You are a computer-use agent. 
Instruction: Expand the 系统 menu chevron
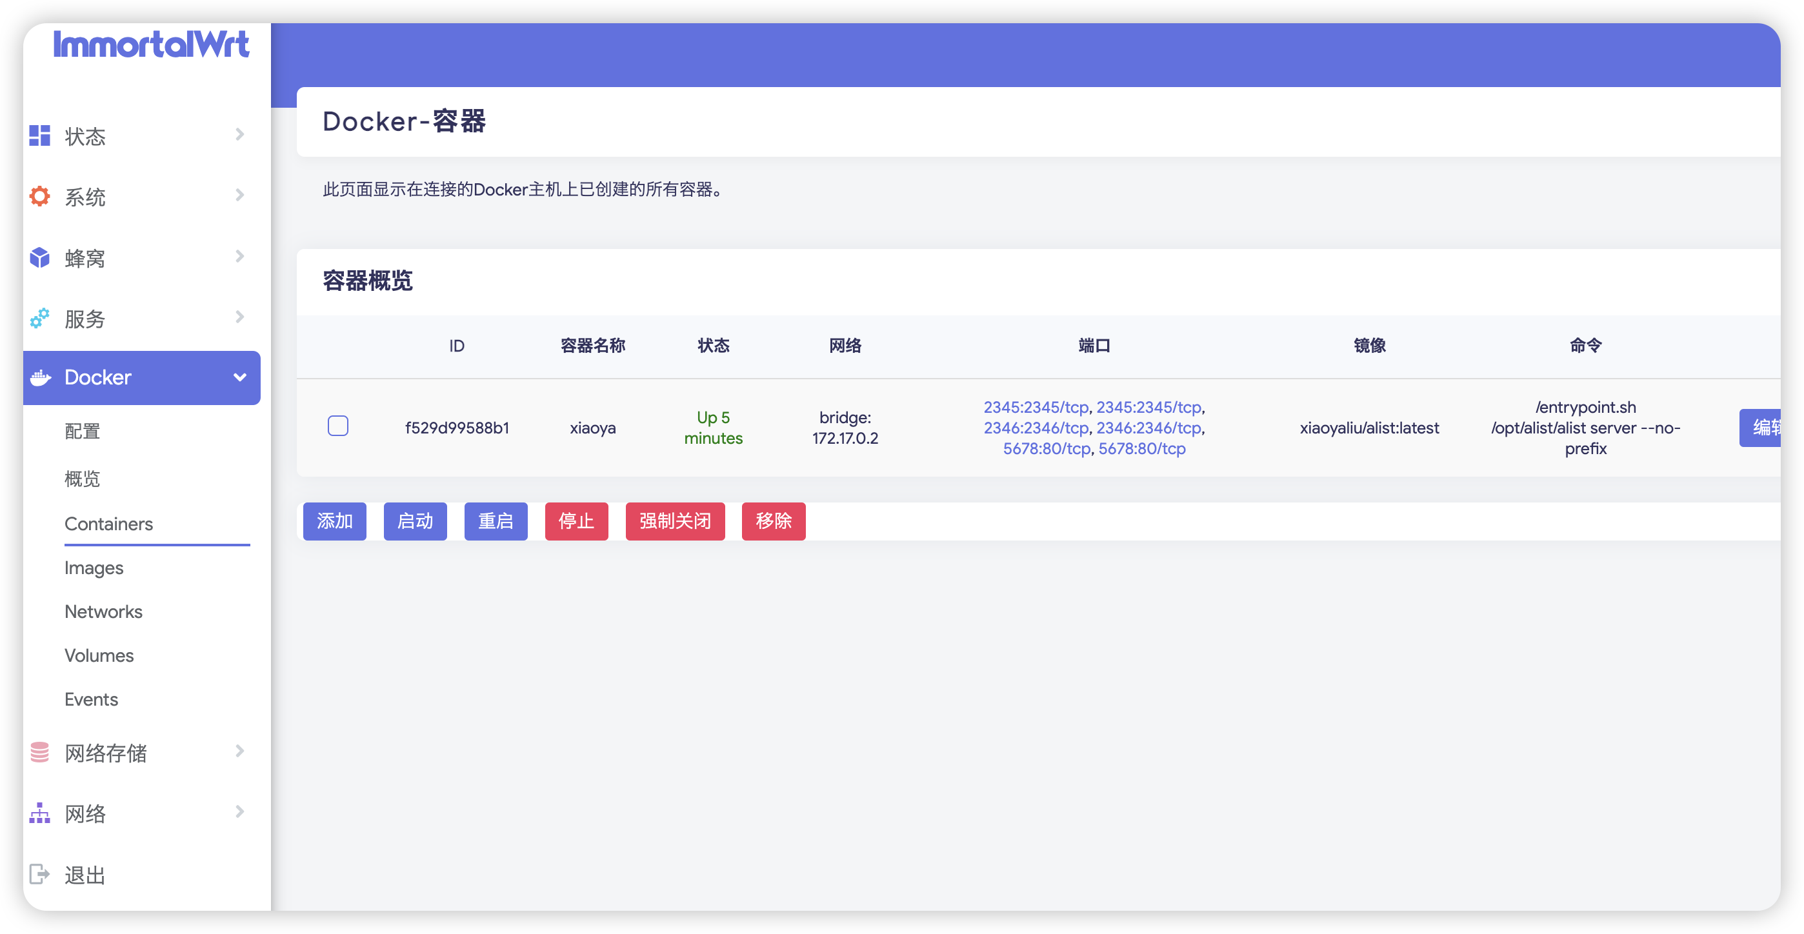pos(239,196)
